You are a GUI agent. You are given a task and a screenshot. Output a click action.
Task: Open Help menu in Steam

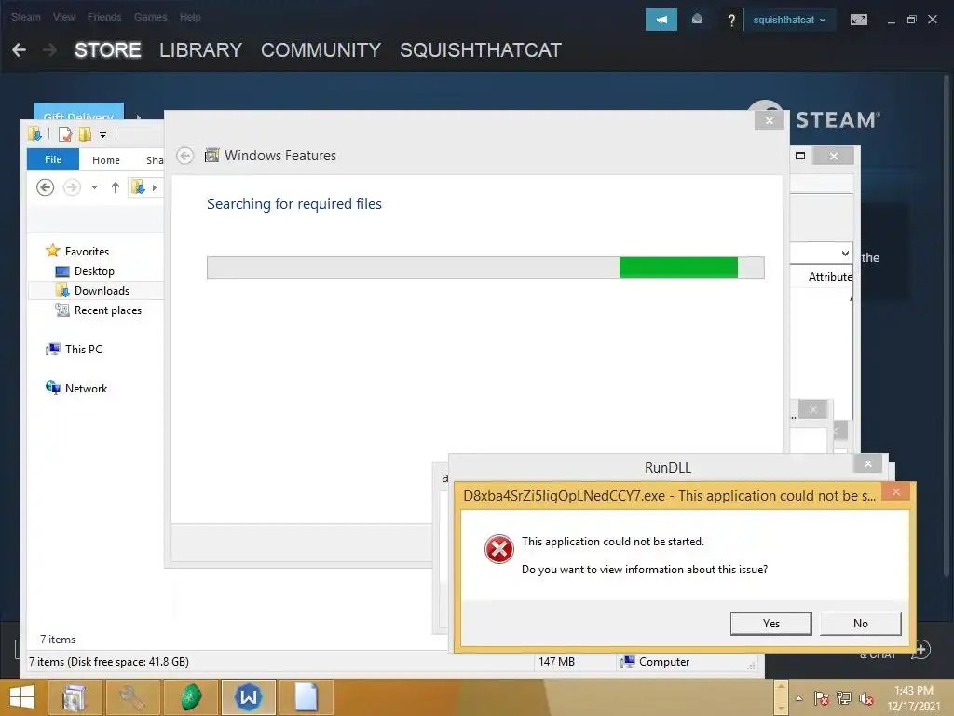click(190, 17)
